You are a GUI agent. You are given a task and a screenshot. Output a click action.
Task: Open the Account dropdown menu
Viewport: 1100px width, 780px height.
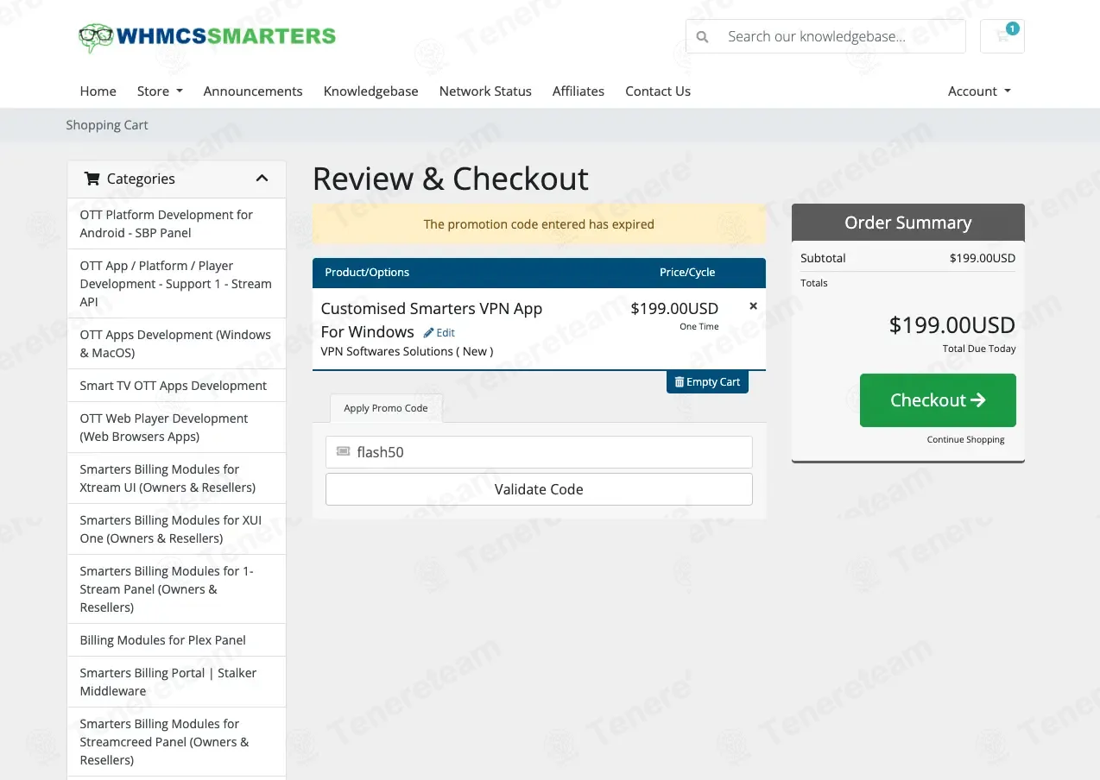[x=979, y=91]
